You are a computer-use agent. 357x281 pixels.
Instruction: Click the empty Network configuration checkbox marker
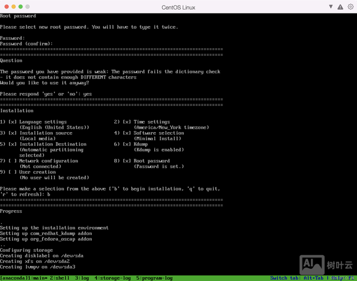[12, 161]
